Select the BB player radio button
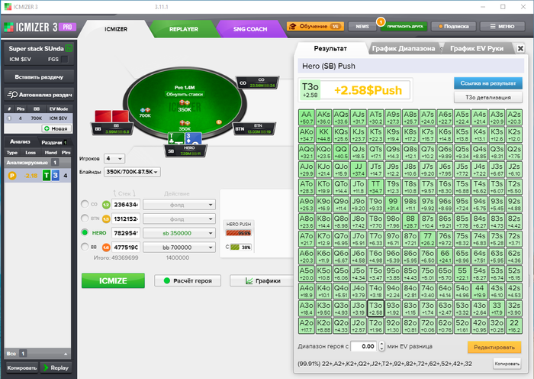This screenshot has width=534, height=379. 85,246
